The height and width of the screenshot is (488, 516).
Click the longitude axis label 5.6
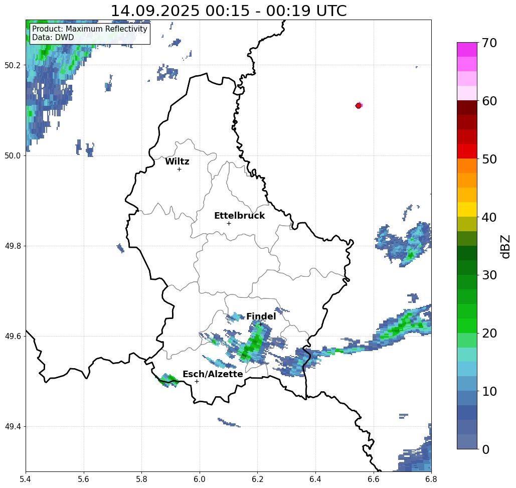point(84,479)
